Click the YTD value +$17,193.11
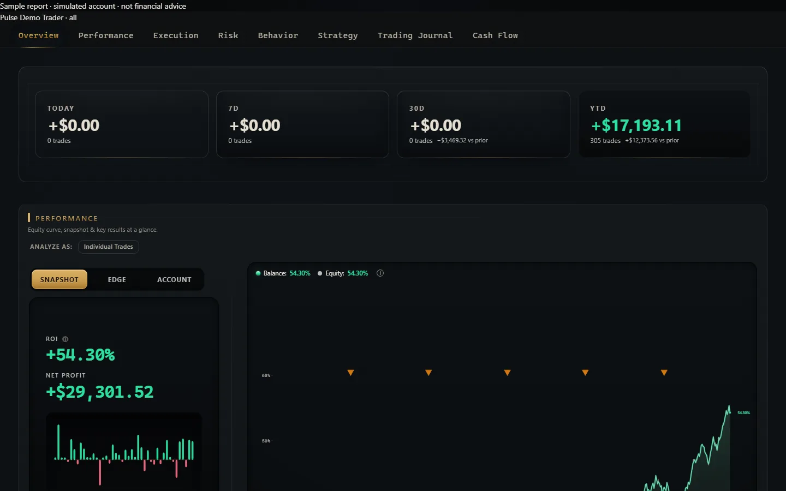786x491 pixels. 636,125
